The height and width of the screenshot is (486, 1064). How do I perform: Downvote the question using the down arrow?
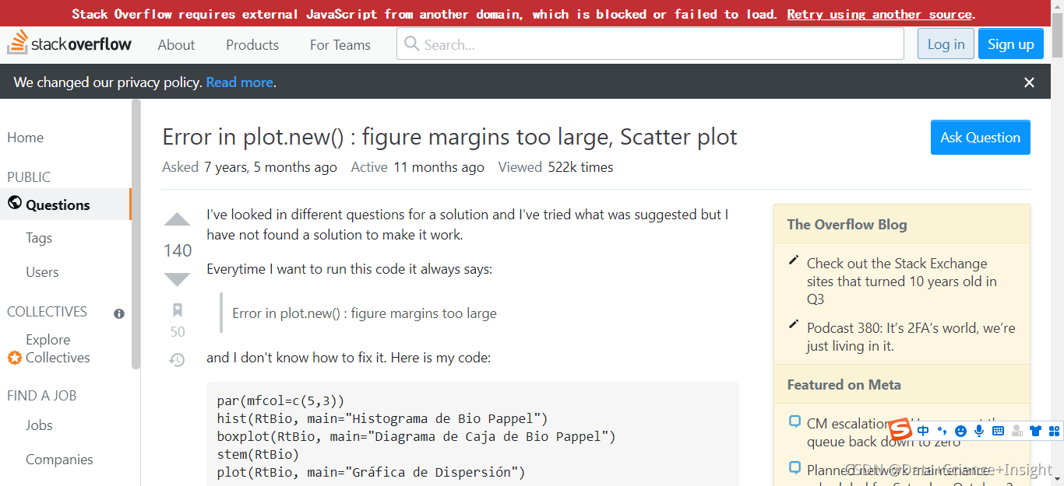pos(177,278)
